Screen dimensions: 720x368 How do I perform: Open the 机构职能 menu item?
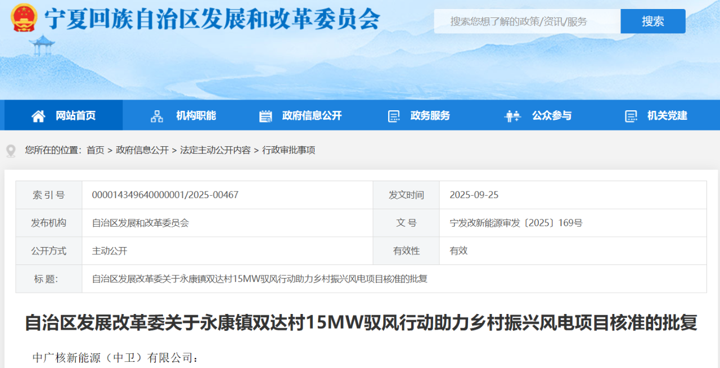pos(196,116)
